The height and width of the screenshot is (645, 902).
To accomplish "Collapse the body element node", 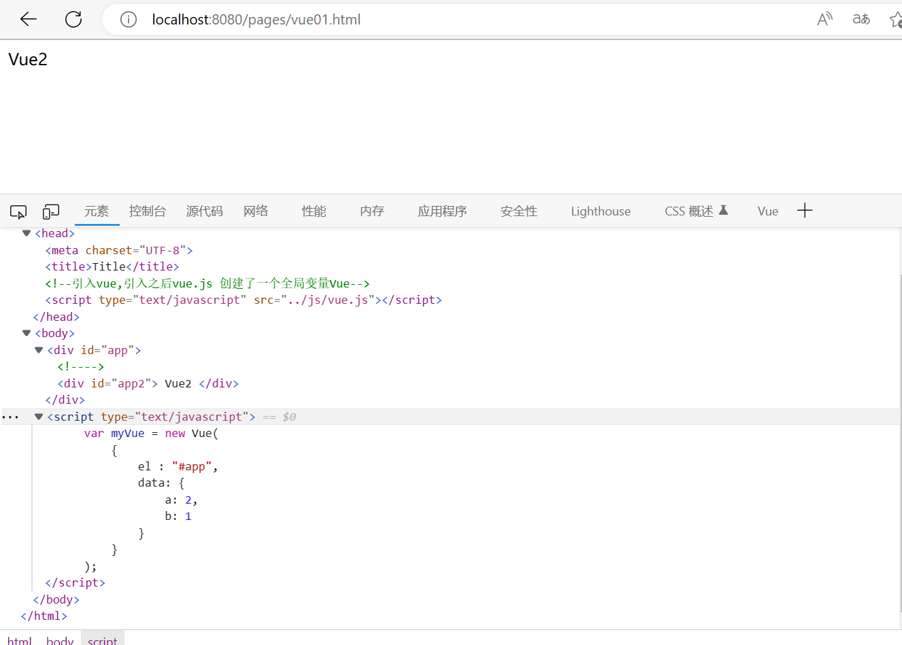I will point(27,333).
